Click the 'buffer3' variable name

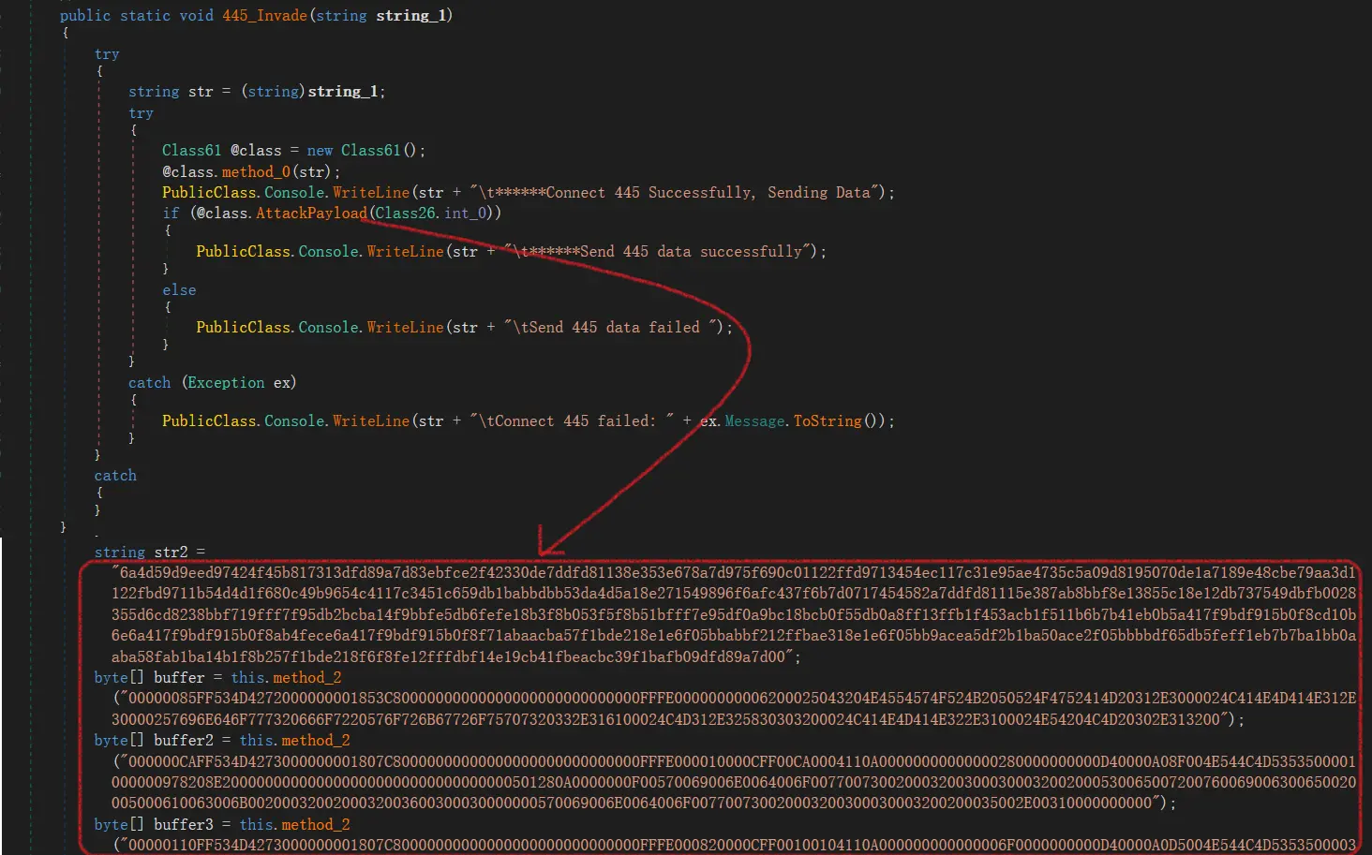click(x=184, y=825)
